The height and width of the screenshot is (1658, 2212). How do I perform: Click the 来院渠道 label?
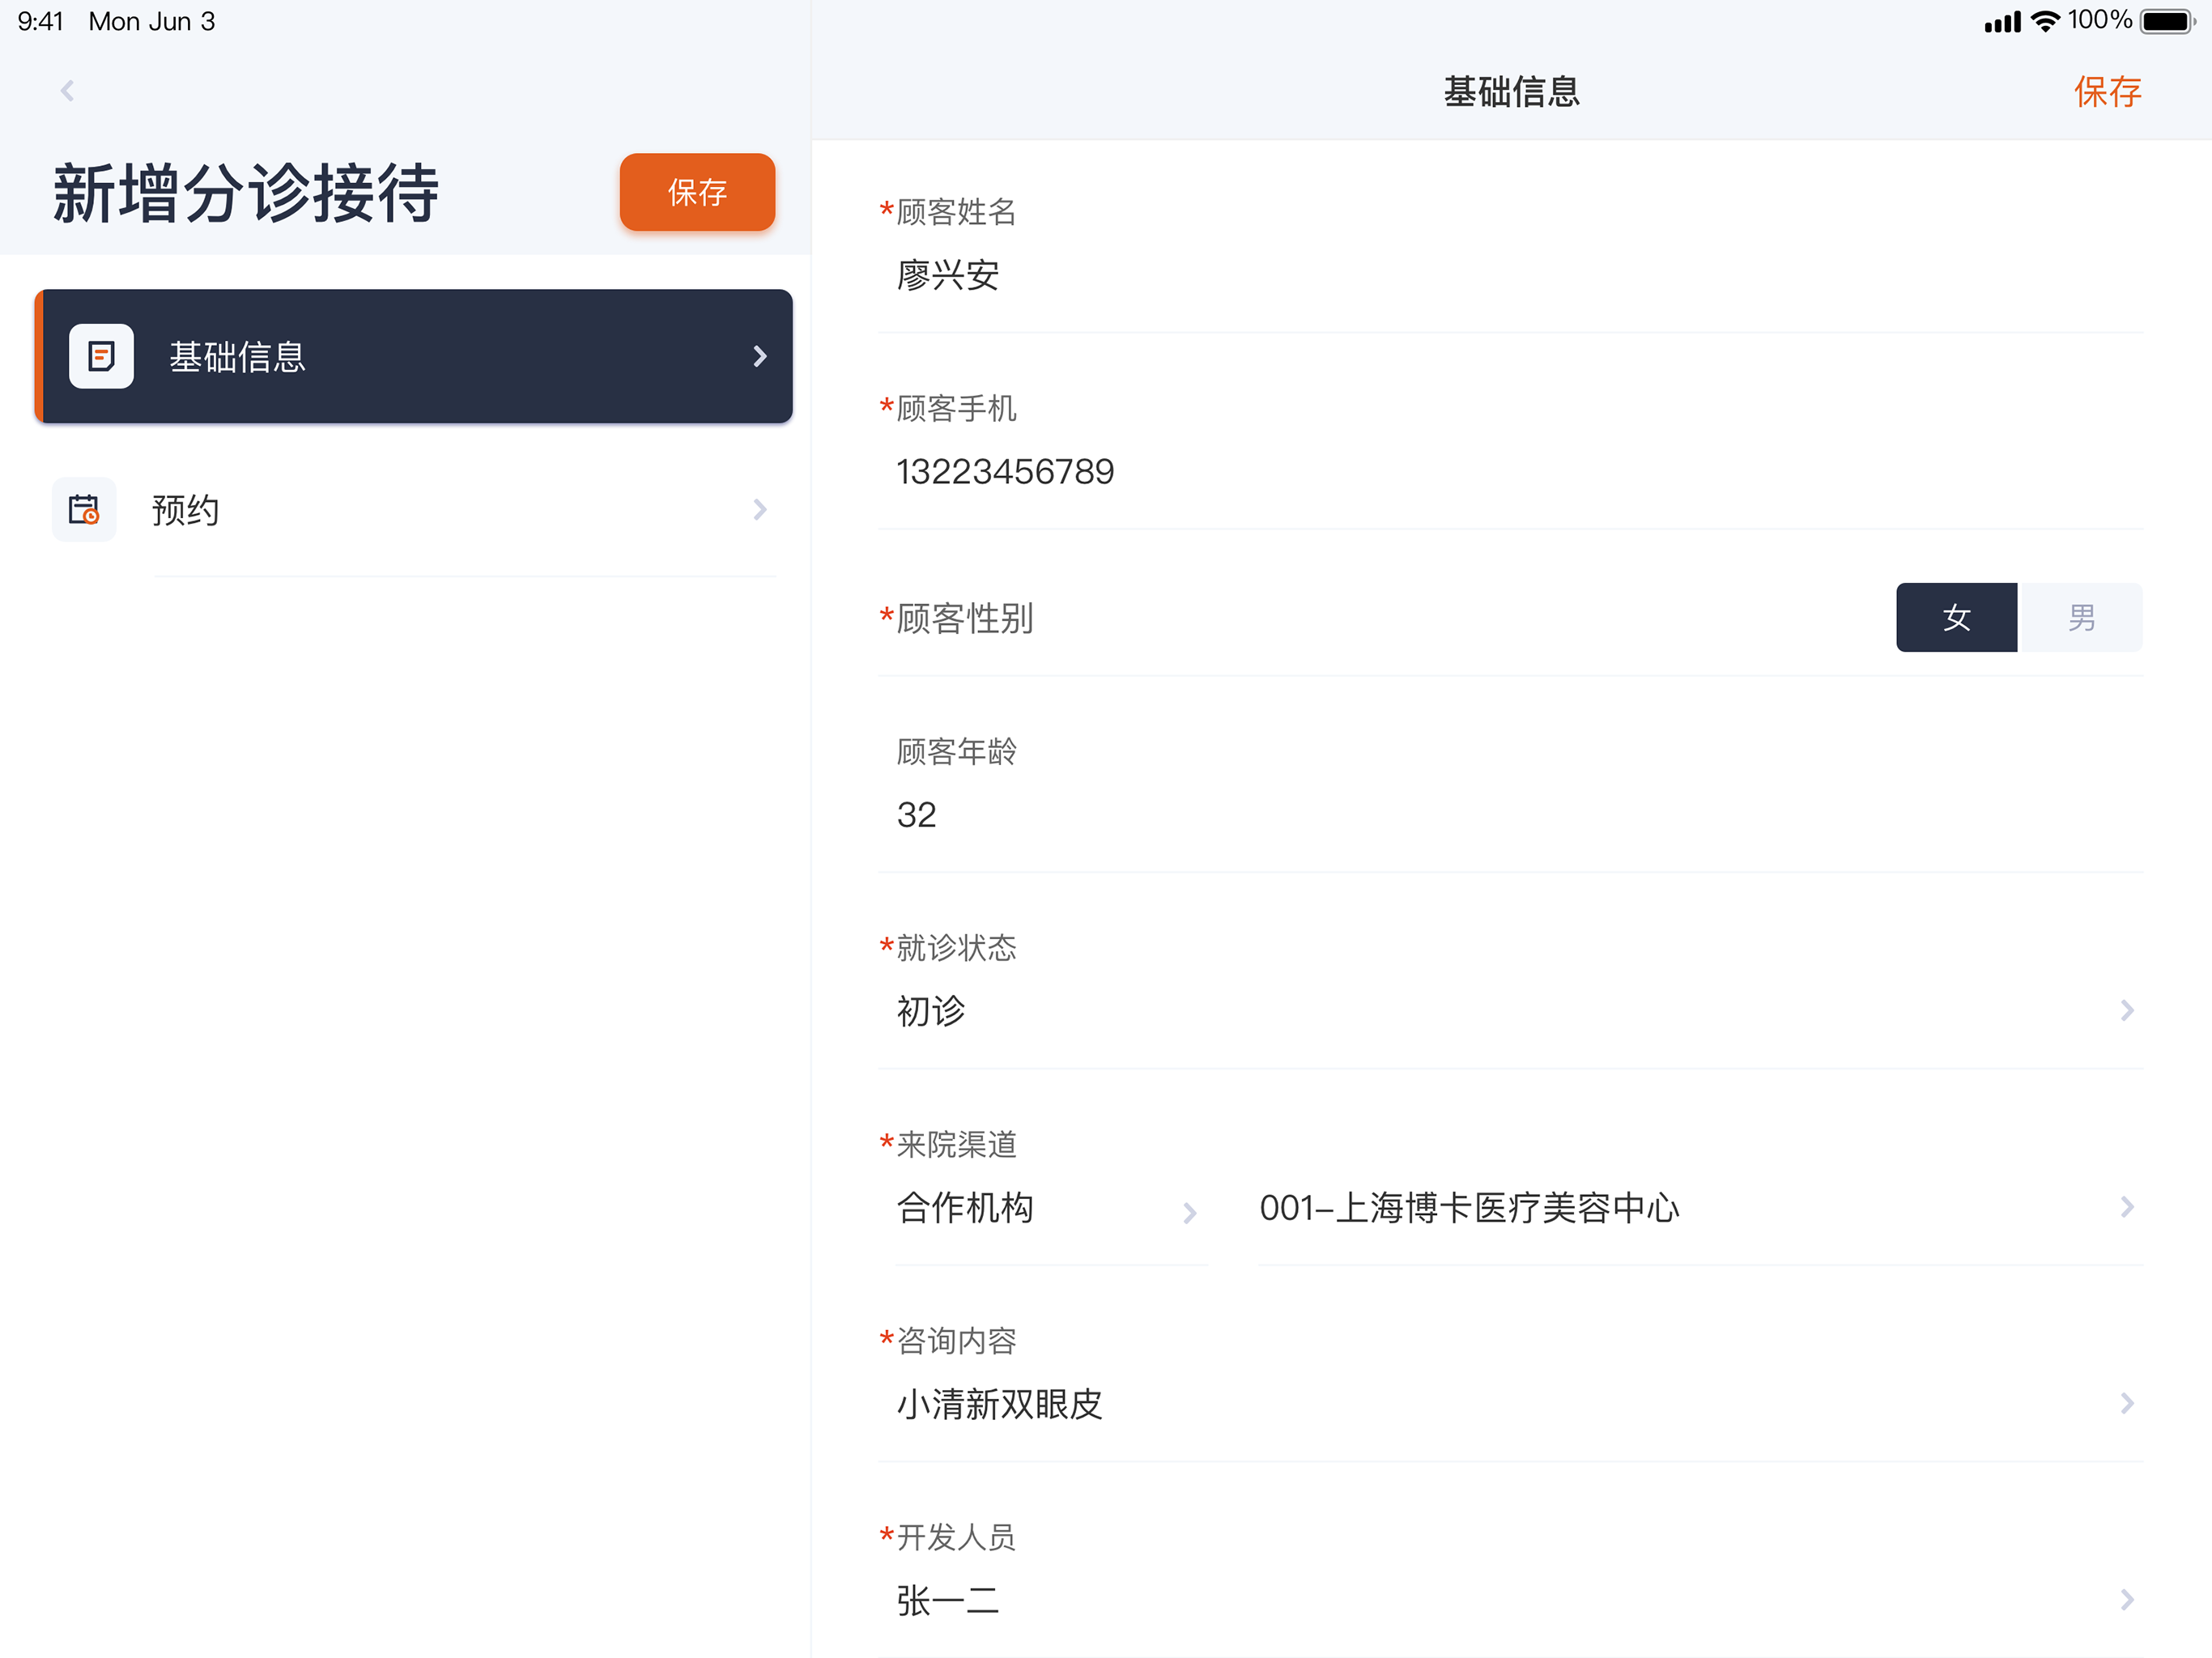956,1144
